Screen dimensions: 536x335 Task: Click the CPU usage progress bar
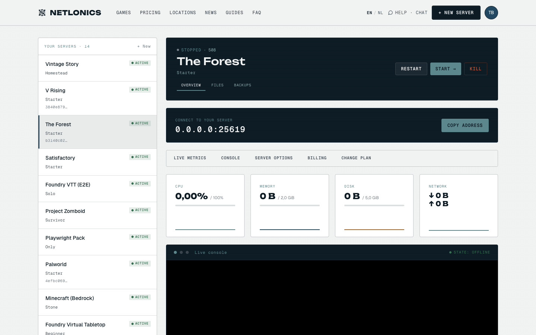point(205,205)
